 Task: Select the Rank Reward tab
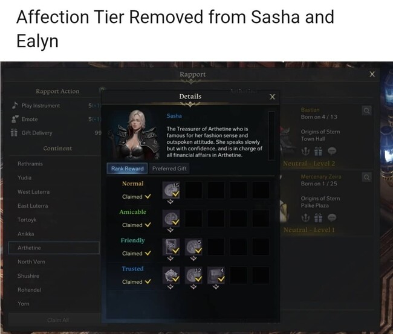128,169
